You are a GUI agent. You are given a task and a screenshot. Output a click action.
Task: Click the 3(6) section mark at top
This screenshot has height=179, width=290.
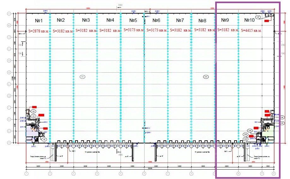click(x=120, y=5)
